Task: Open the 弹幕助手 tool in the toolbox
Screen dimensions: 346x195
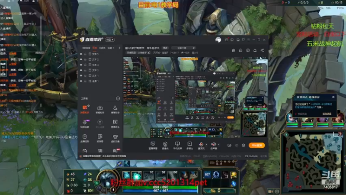Action: pos(85,109)
